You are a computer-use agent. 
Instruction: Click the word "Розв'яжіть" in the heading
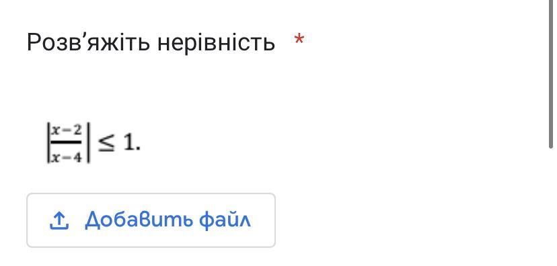(x=88, y=42)
